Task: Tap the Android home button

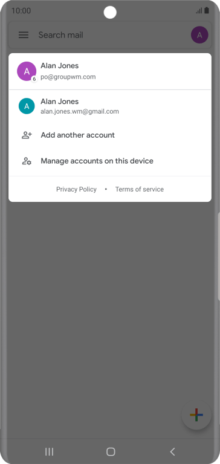Action: pos(111,451)
